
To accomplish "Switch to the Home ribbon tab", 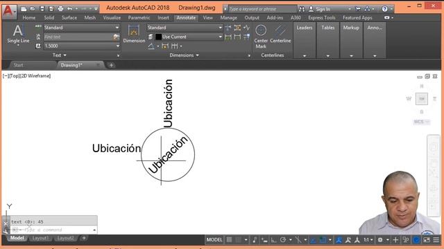I will (29, 17).
